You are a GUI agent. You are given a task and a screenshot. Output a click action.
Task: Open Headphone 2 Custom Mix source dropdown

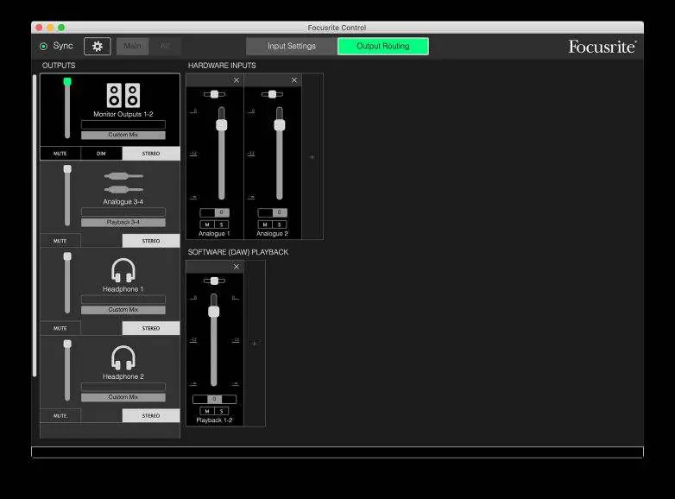coord(123,397)
